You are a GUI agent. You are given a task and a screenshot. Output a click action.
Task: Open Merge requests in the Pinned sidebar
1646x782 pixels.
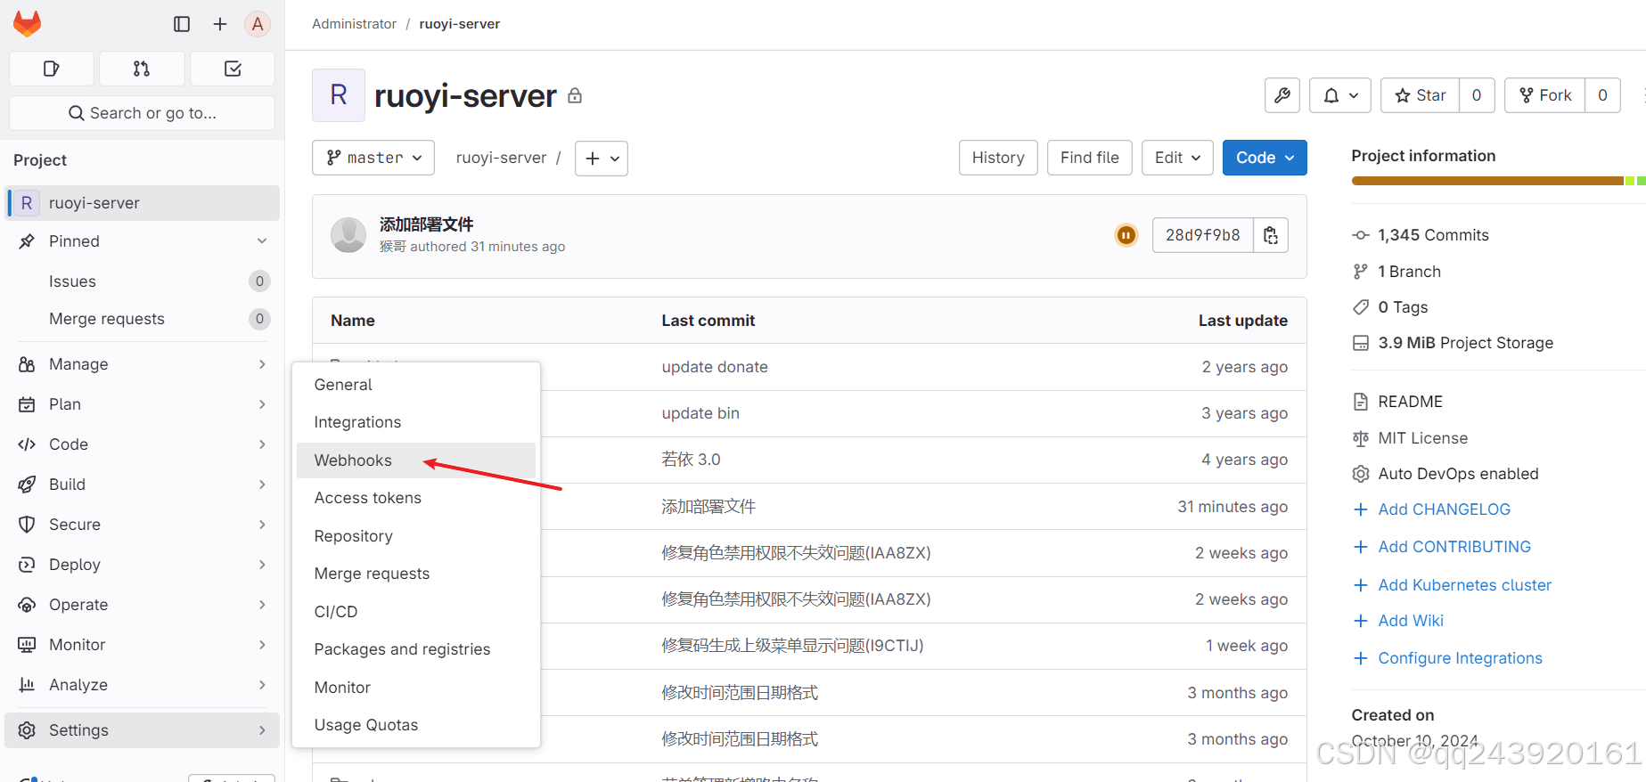143,319
